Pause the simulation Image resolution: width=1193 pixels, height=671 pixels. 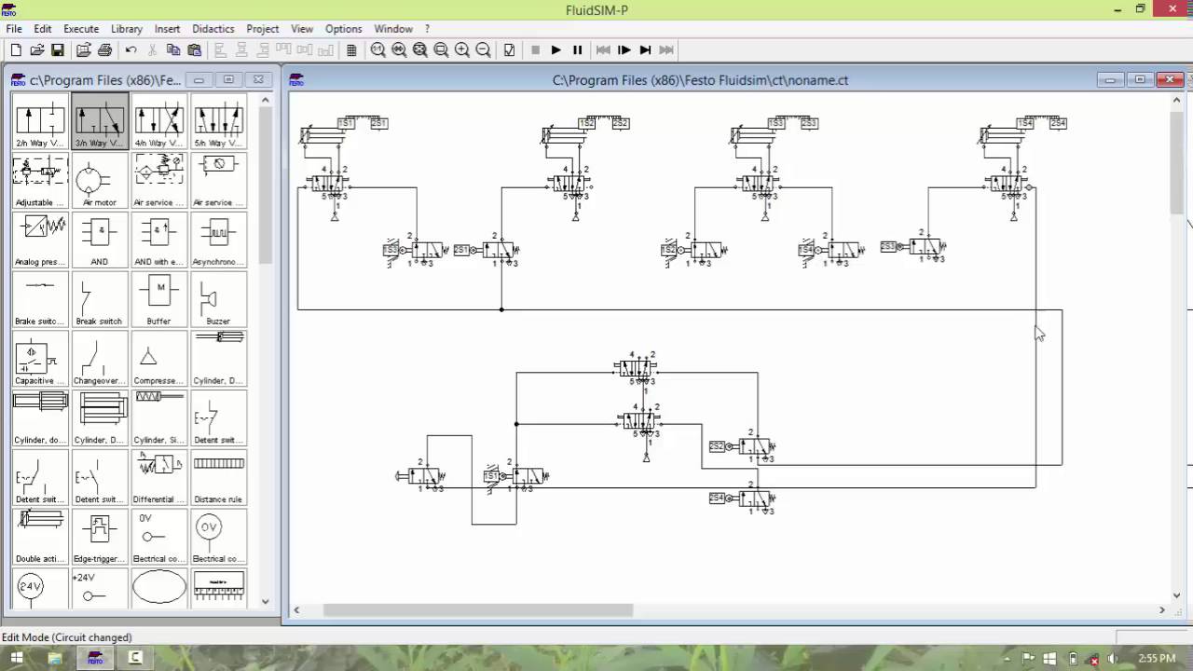(x=578, y=50)
